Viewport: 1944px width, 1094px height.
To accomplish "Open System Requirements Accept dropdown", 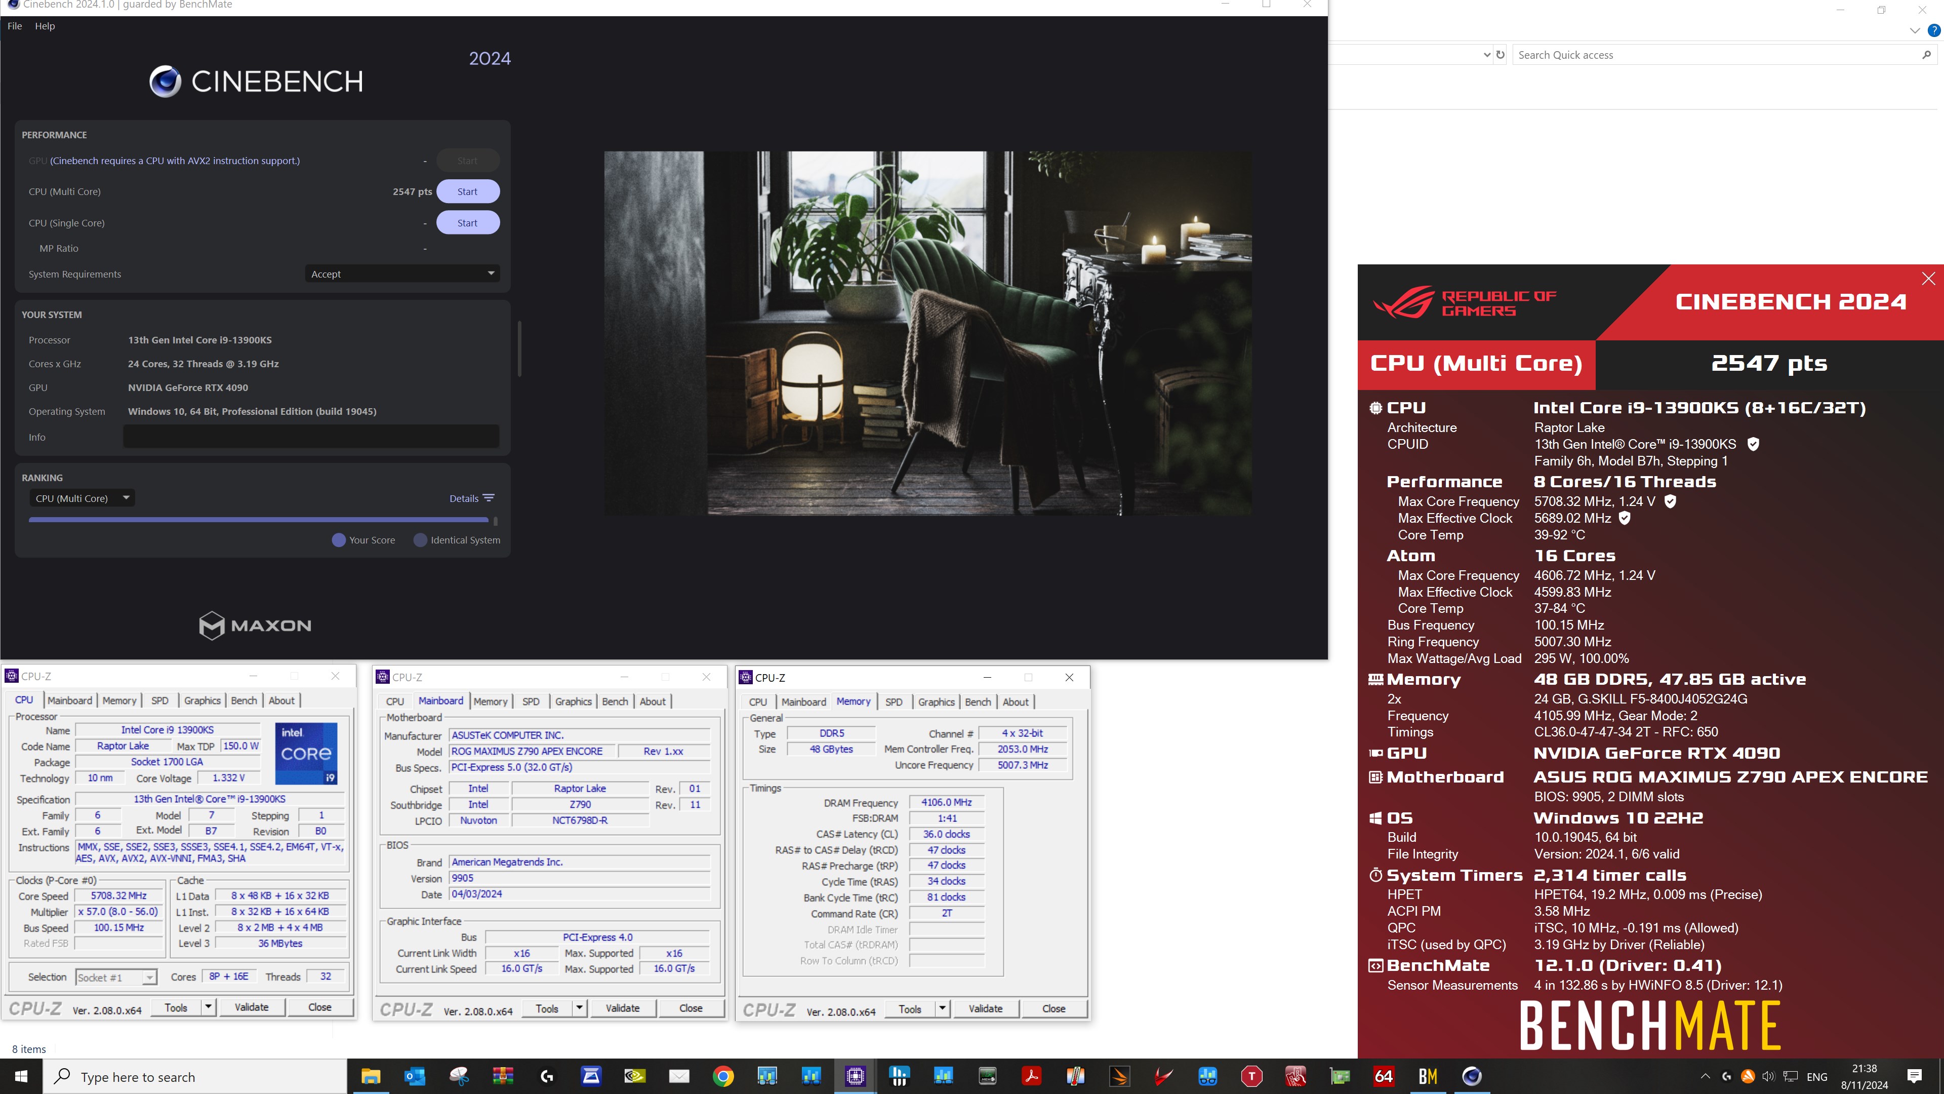I will [402, 273].
